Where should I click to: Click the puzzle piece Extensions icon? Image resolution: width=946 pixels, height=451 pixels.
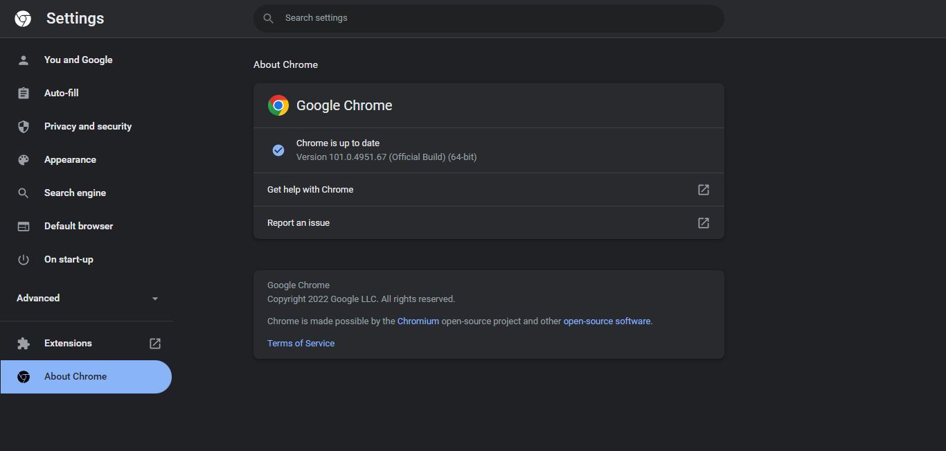pos(24,344)
